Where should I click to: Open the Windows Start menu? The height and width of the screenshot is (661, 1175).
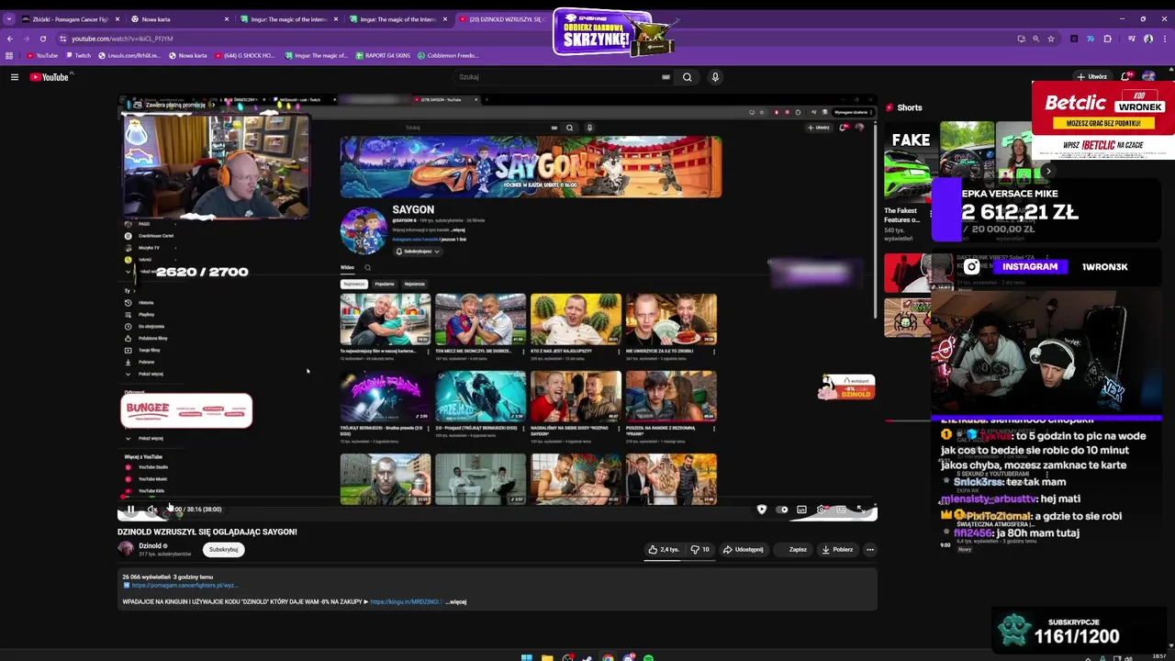point(527,657)
